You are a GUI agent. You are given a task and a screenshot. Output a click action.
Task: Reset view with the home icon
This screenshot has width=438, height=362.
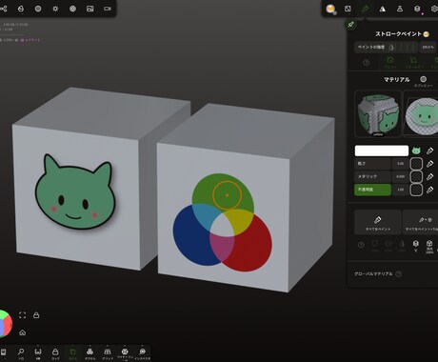point(22,332)
